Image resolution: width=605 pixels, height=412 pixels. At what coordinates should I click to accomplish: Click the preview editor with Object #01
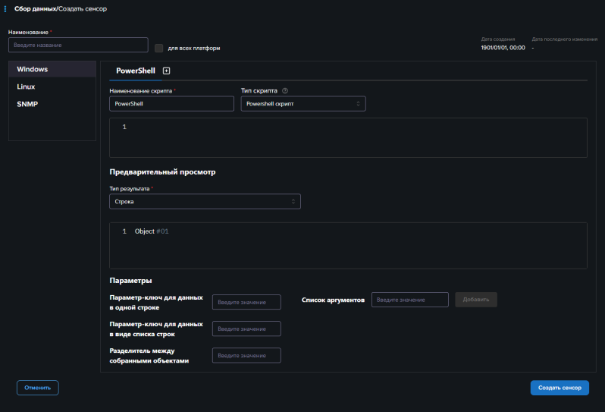(348, 245)
